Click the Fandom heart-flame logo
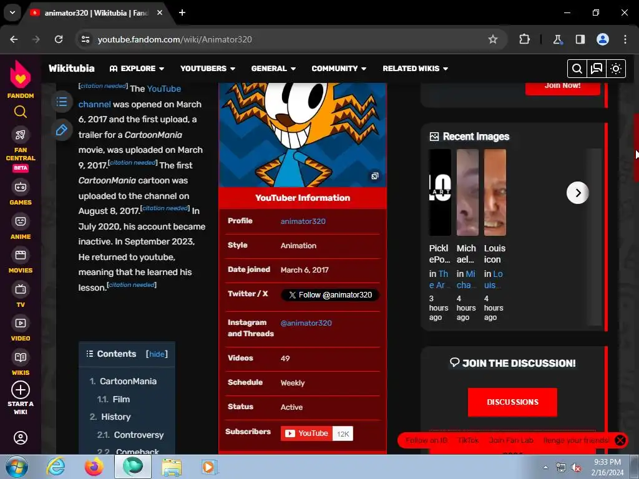The image size is (639, 479). pyautogui.click(x=21, y=75)
